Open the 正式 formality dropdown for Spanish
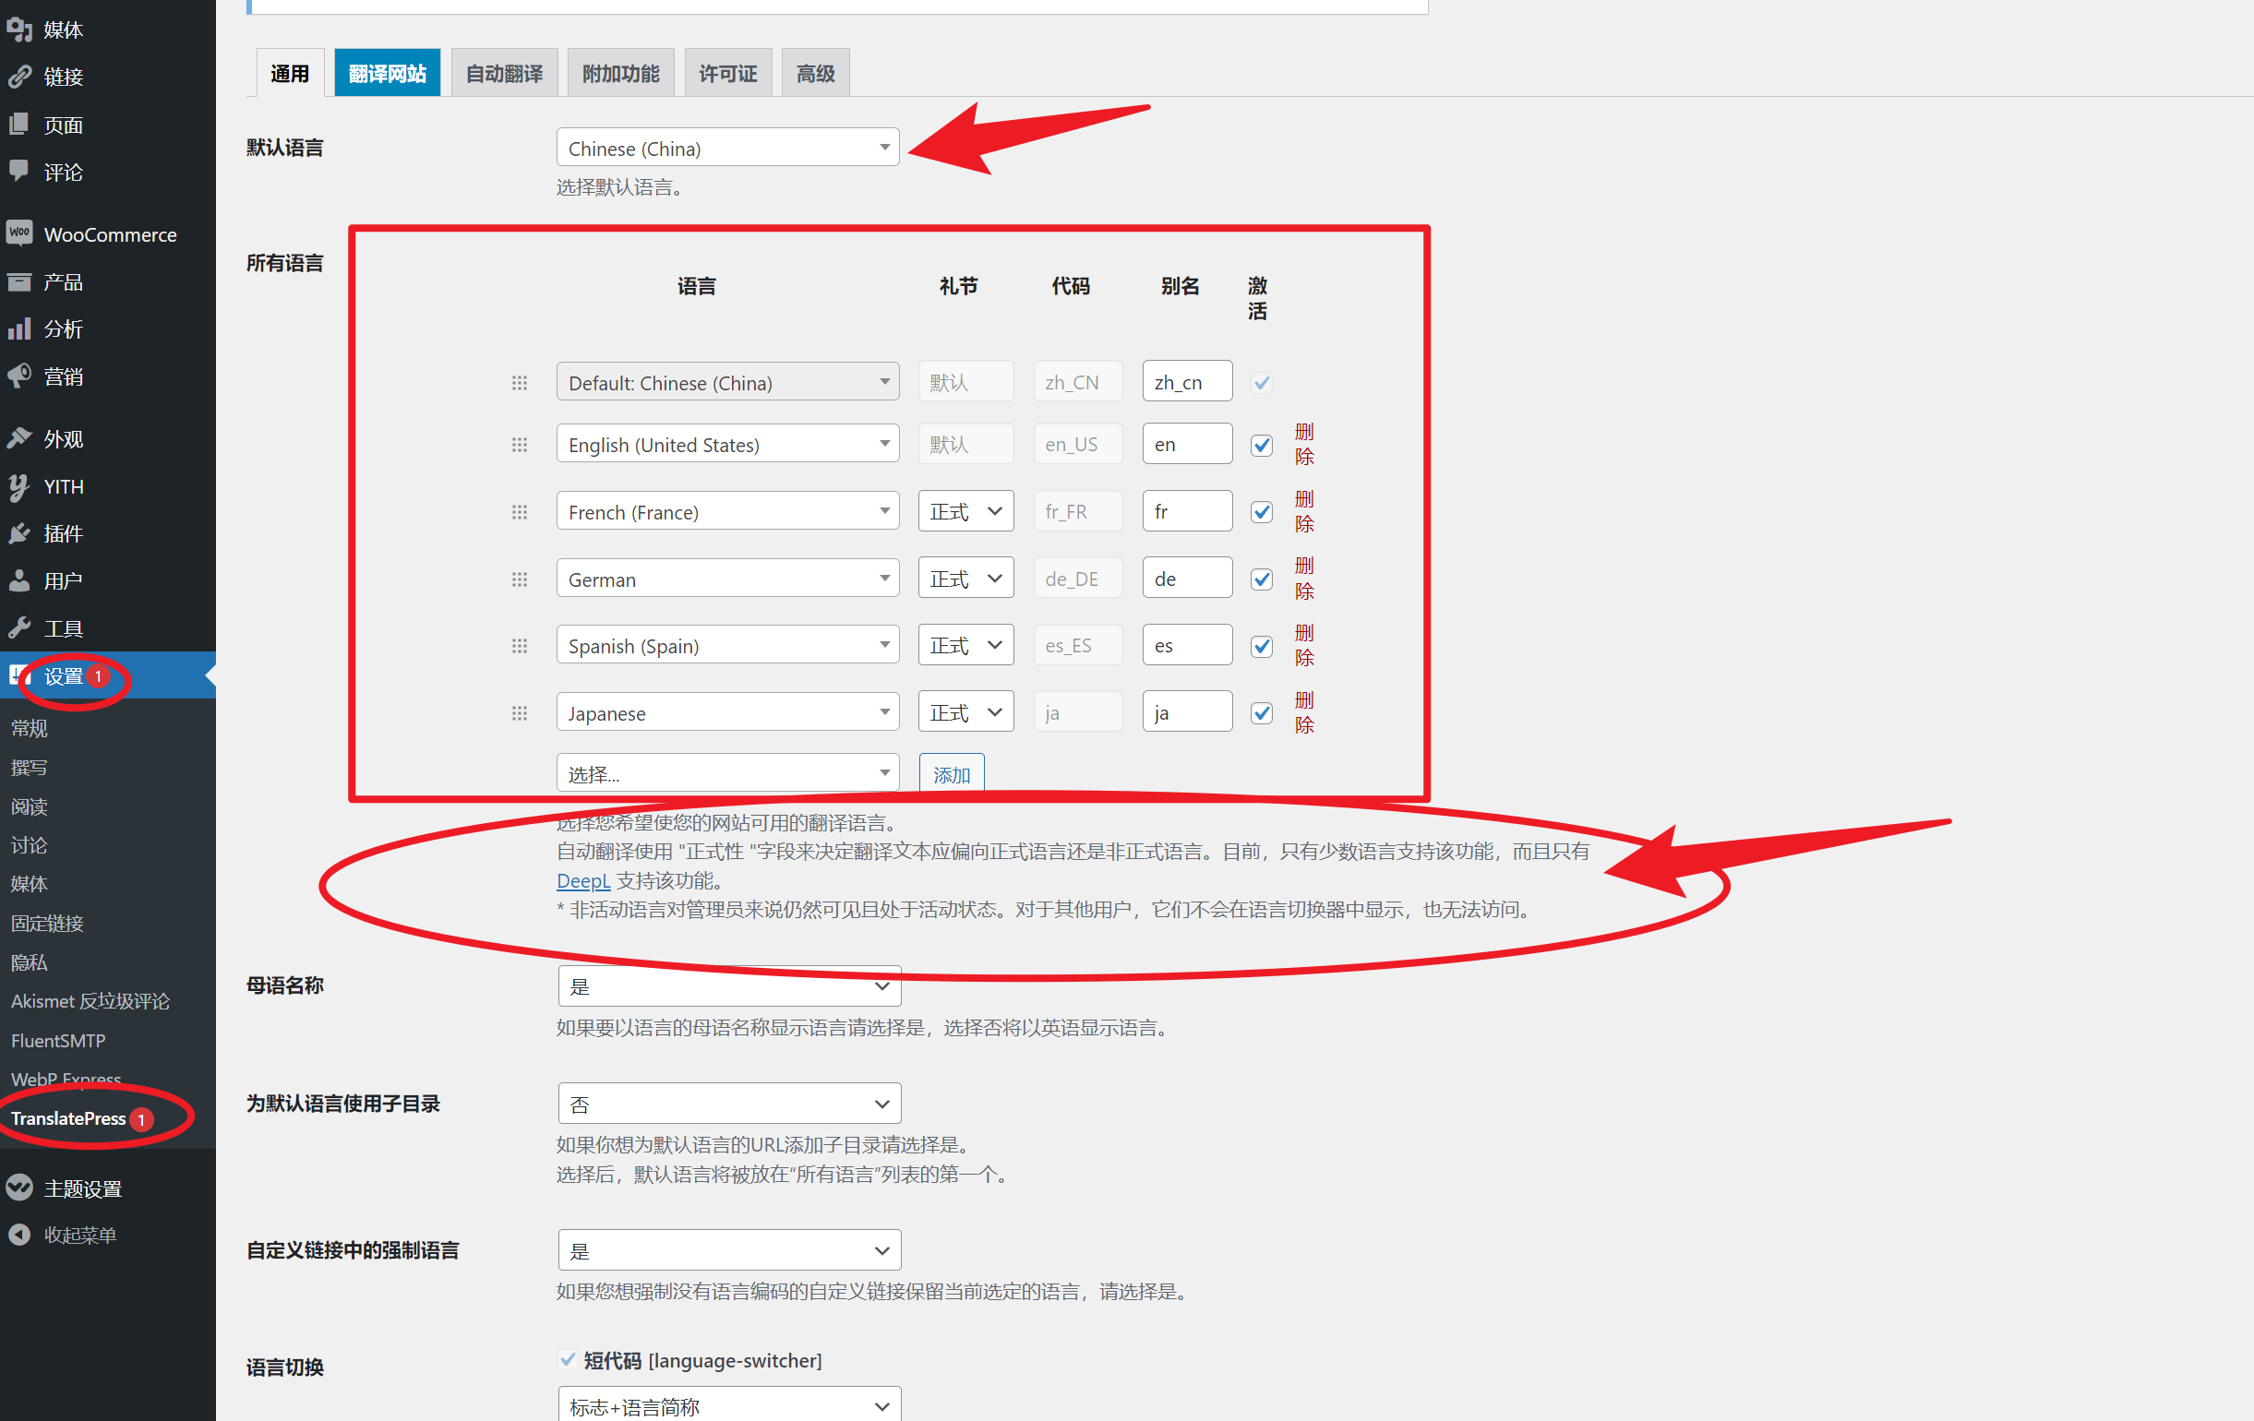Image resolution: width=2254 pixels, height=1421 pixels. [x=965, y=645]
